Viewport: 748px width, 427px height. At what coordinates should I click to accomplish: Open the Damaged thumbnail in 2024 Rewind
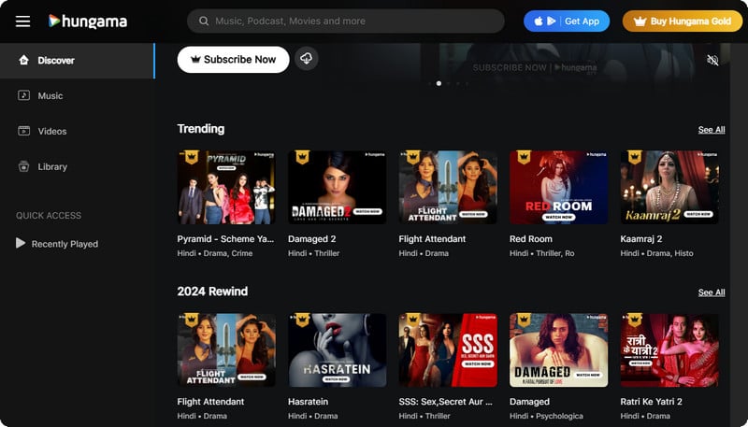tap(558, 349)
